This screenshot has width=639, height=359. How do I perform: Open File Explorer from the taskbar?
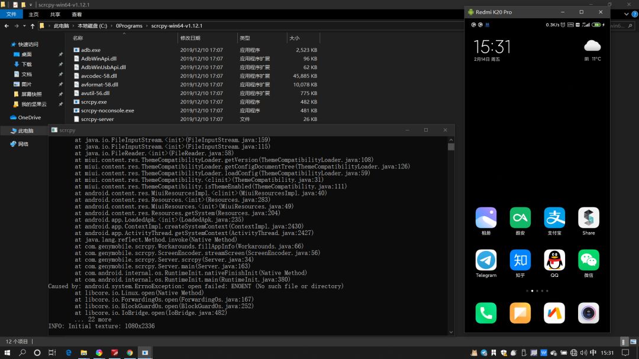pyautogui.click(x=83, y=353)
